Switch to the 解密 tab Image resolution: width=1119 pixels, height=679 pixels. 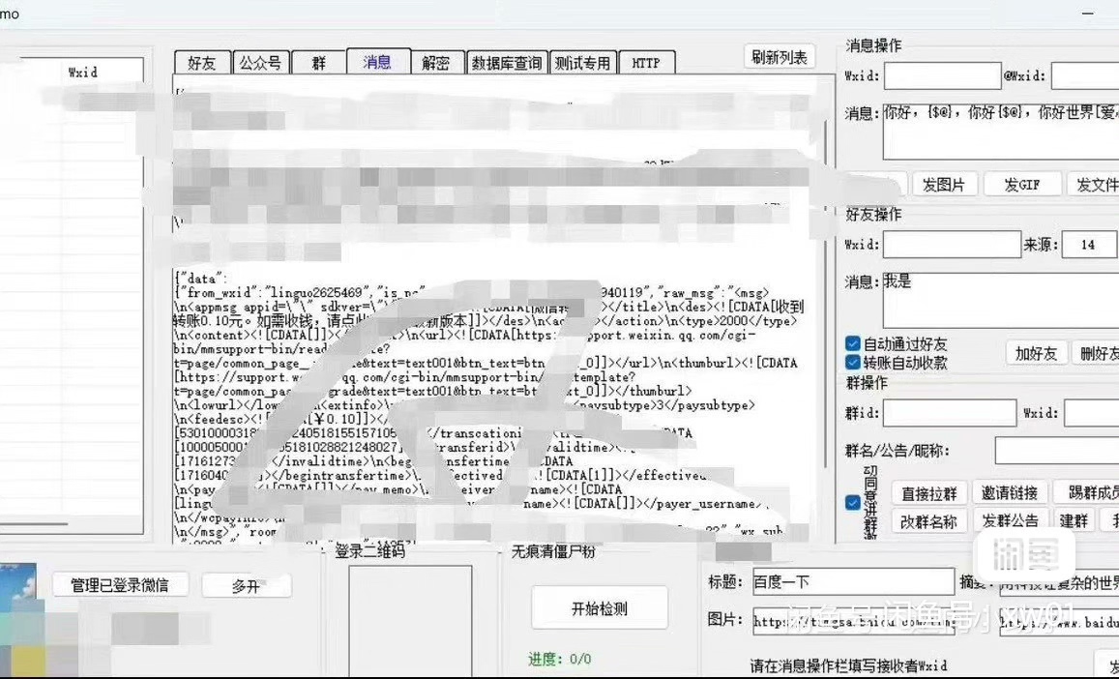click(x=436, y=63)
